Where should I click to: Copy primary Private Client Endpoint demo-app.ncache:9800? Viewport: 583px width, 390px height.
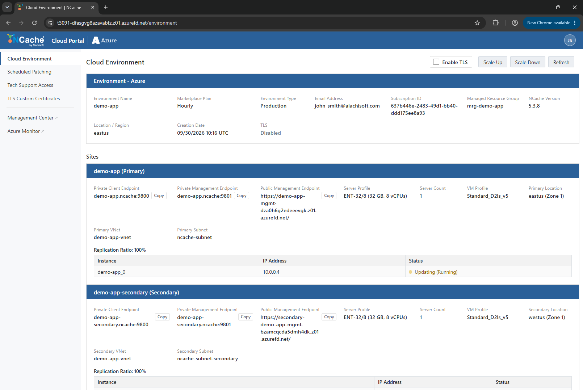pos(159,196)
